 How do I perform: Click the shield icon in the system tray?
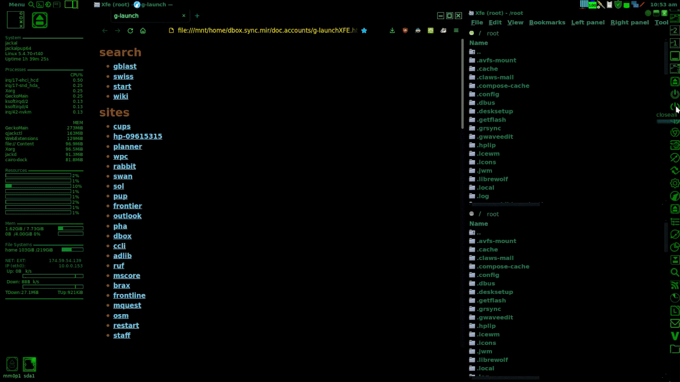coord(618,5)
